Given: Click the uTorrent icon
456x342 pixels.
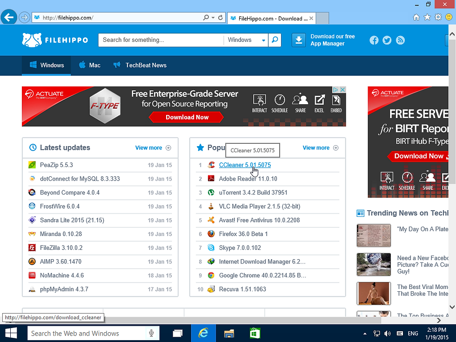Looking at the screenshot, I should coord(211,193).
